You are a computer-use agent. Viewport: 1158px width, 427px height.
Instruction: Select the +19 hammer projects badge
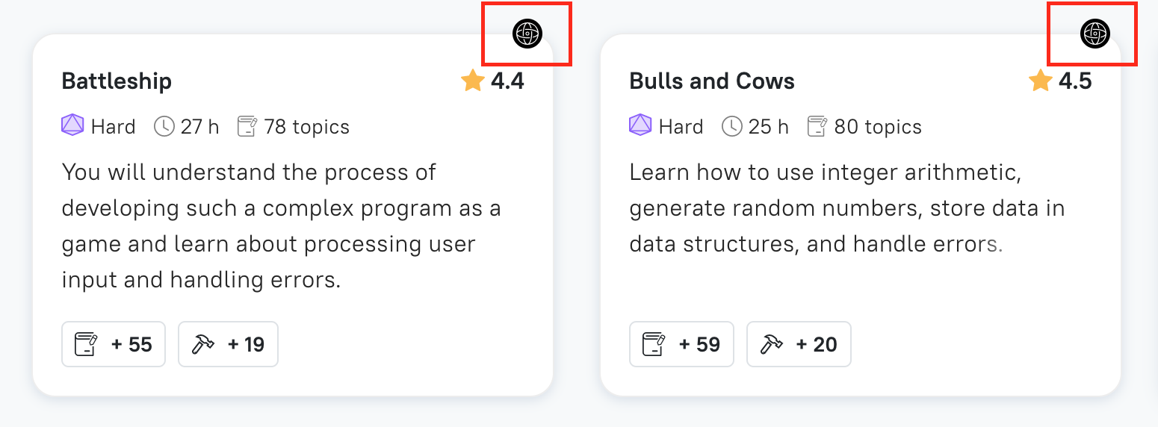click(x=228, y=344)
